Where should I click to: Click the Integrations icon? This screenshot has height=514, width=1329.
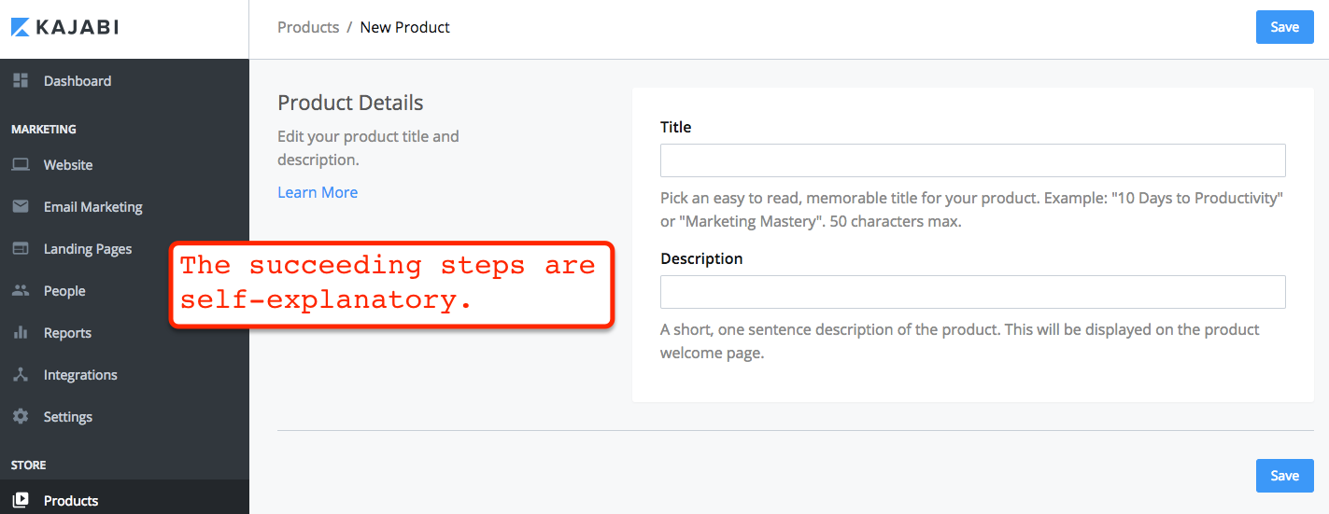pos(21,374)
